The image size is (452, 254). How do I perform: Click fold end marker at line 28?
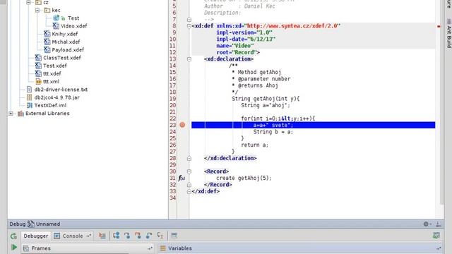pyautogui.click(x=189, y=158)
